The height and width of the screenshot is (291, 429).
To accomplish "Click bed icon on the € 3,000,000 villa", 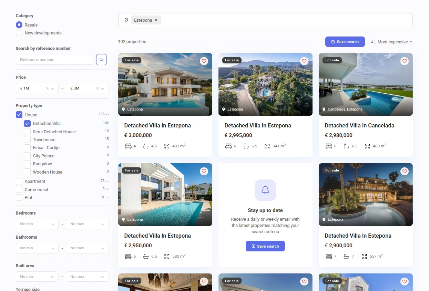I will pyautogui.click(x=128, y=146).
